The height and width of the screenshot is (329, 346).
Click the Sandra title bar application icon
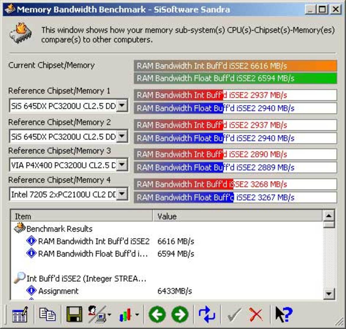coord(10,9)
